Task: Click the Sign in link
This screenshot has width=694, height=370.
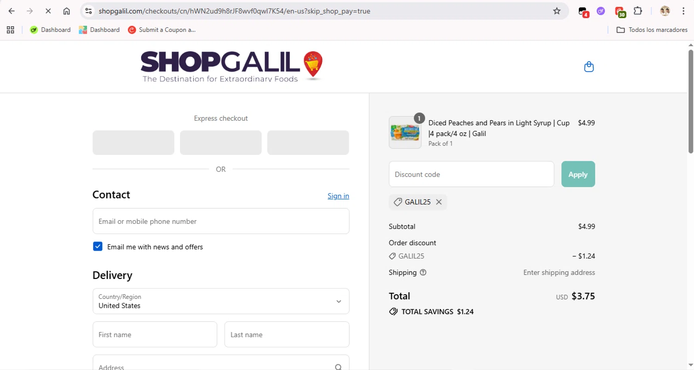Action: [x=338, y=196]
